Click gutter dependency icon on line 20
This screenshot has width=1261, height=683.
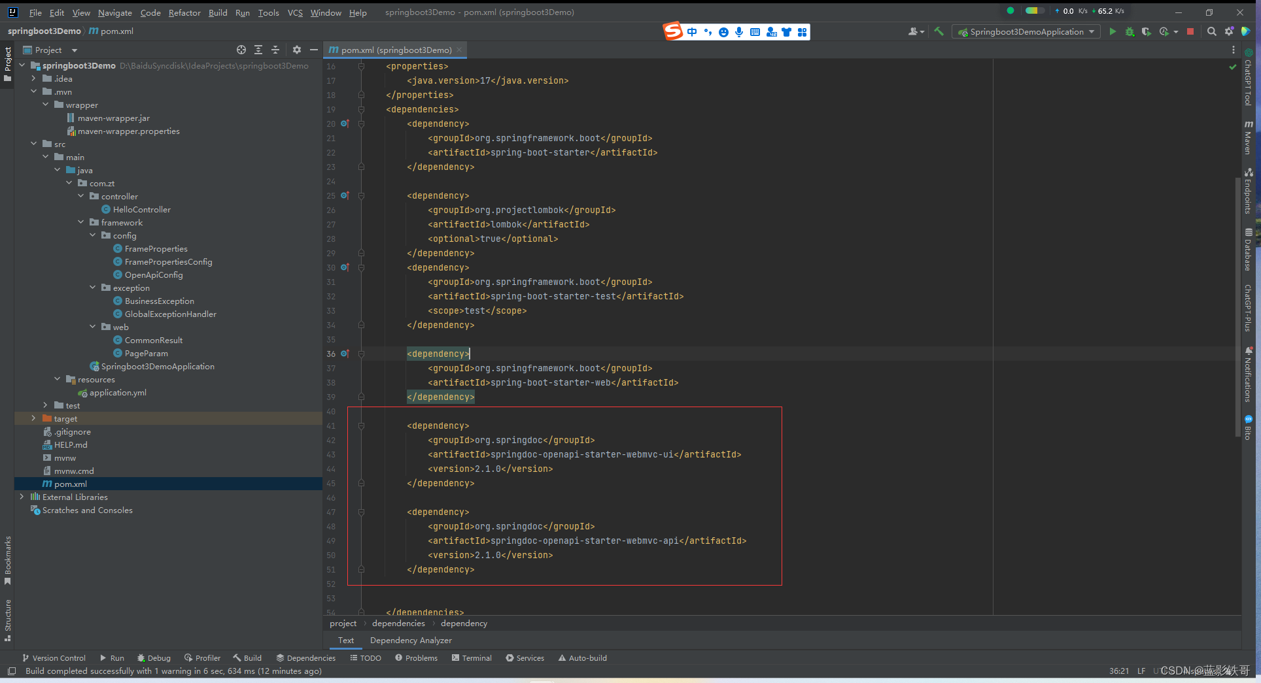point(345,124)
